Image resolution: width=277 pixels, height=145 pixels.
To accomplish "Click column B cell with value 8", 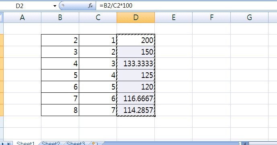I will pyautogui.click(x=60, y=110).
